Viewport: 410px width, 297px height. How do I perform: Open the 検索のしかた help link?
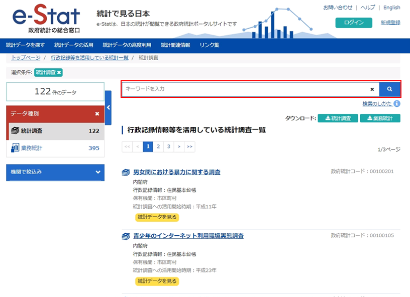(377, 104)
